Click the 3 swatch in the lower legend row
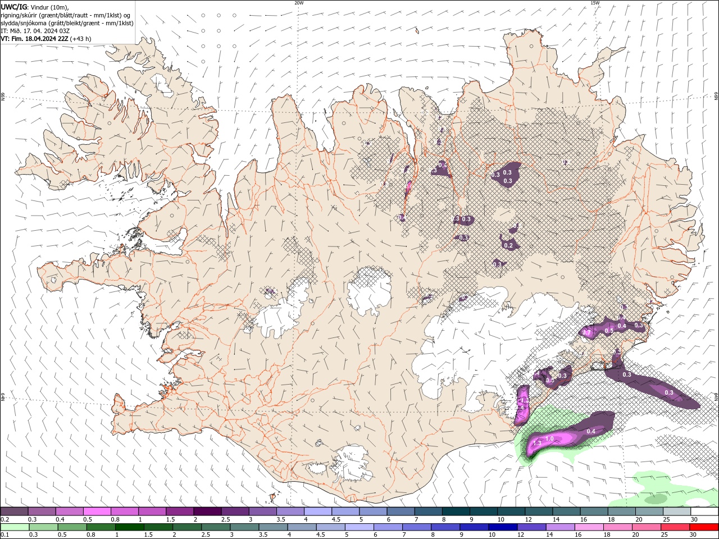Screen dimensions: 719x539 [x=244, y=527]
